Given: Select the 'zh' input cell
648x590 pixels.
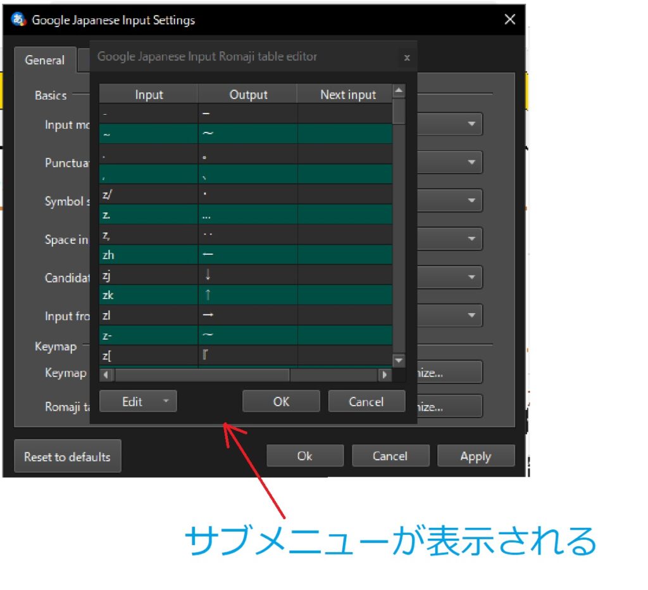Looking at the screenshot, I should point(149,255).
